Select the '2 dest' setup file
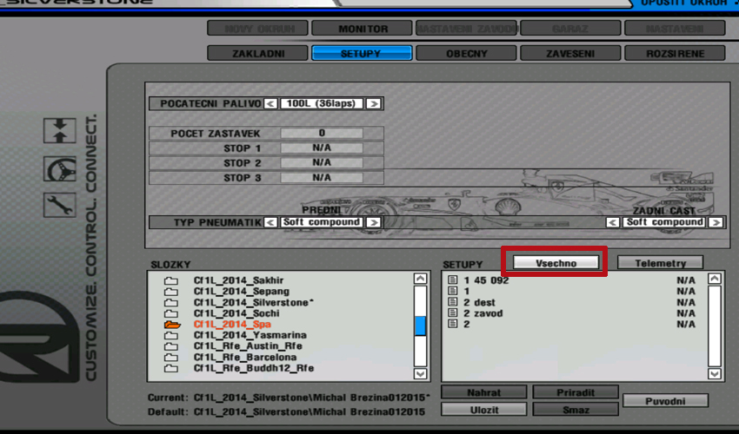 [478, 302]
